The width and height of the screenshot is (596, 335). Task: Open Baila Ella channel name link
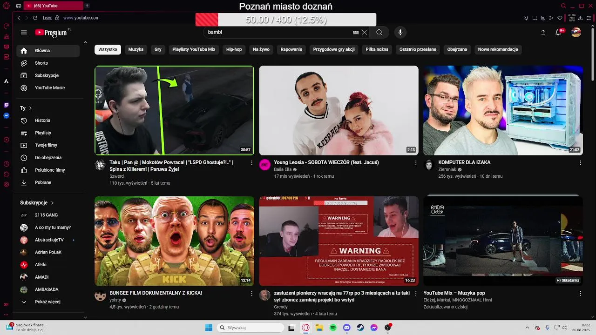click(283, 170)
